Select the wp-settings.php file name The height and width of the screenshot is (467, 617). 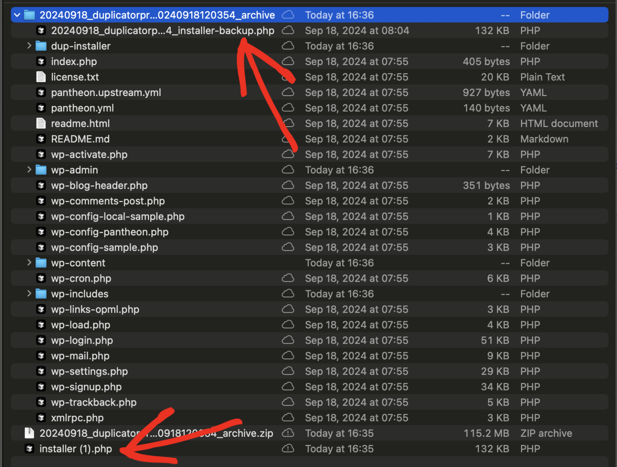click(89, 371)
